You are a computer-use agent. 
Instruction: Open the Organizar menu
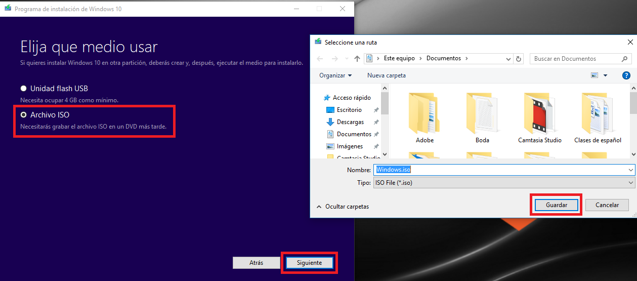pyautogui.click(x=335, y=75)
